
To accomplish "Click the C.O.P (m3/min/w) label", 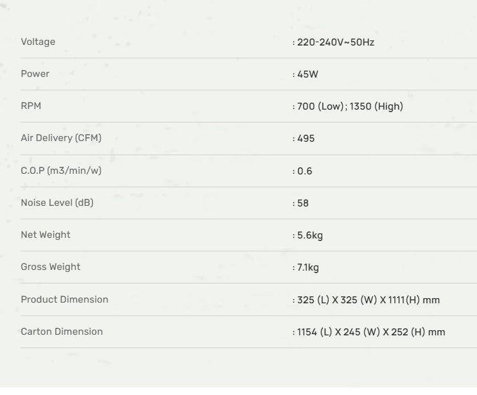I will 61,171.
